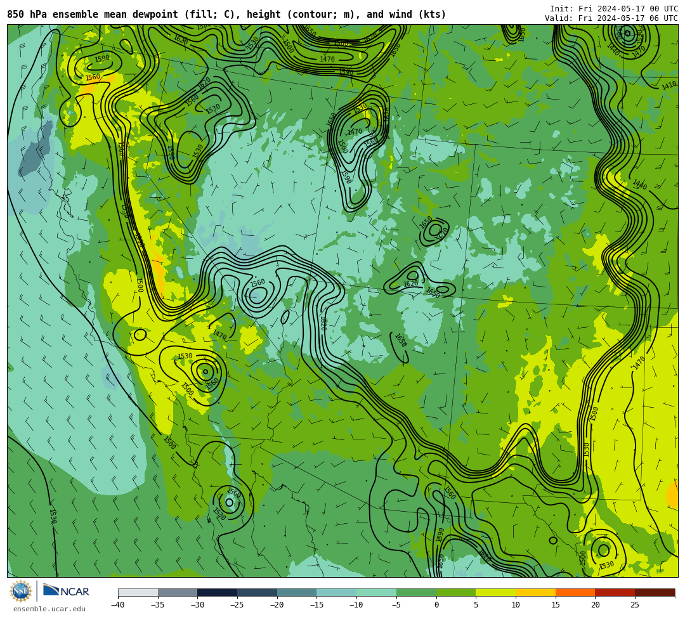Screen dimensions: 685x617
Task: Click the colorbar tick label -40
Action: pos(118,605)
